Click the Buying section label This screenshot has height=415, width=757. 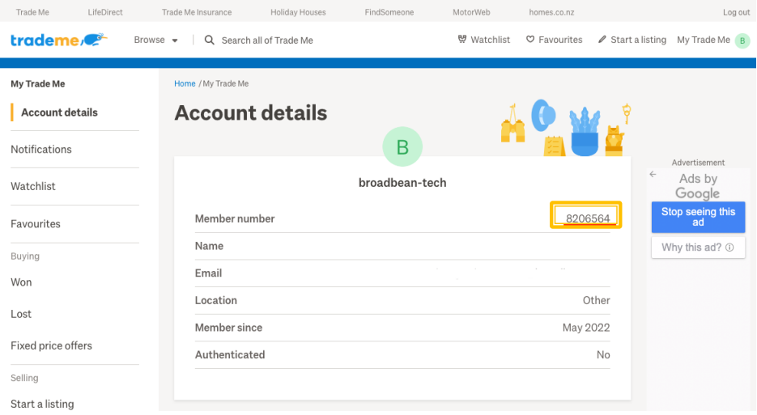pos(25,256)
